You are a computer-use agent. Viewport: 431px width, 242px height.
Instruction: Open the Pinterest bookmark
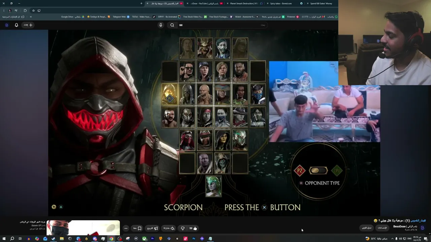(293, 17)
